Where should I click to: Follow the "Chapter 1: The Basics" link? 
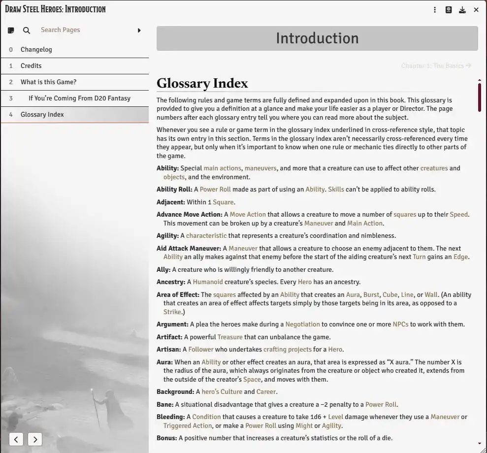[x=436, y=65]
